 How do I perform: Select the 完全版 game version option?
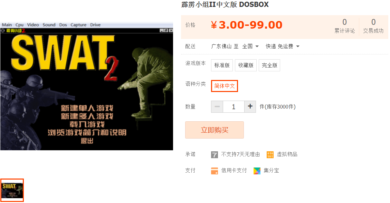click(x=269, y=65)
